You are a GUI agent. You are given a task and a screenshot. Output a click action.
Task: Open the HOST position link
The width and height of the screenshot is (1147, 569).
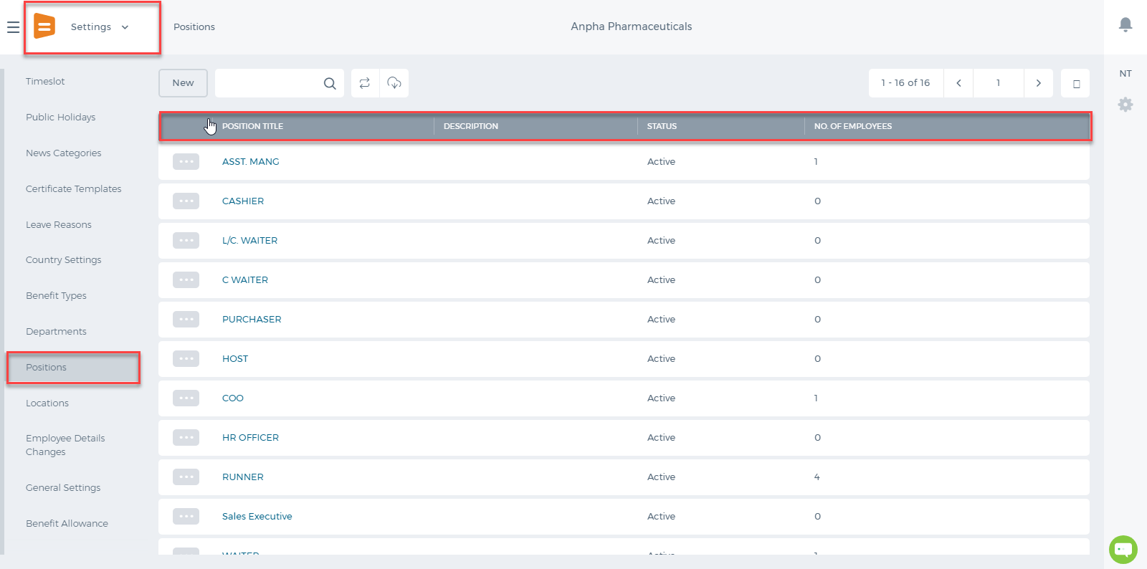coord(235,359)
